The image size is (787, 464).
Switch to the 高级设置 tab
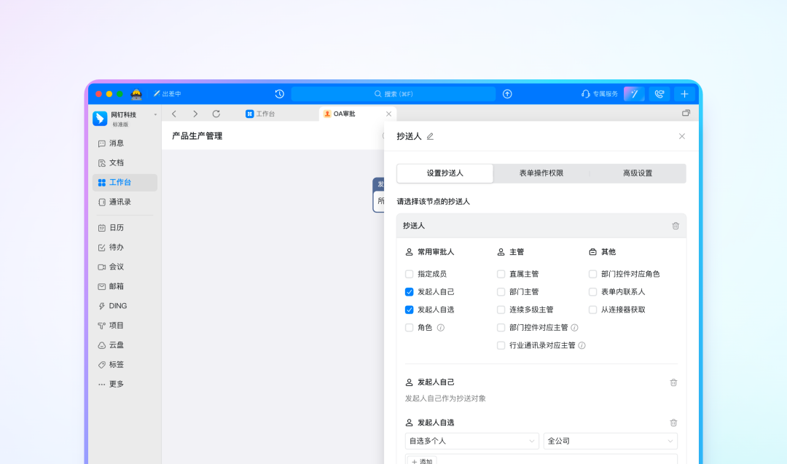click(x=637, y=173)
